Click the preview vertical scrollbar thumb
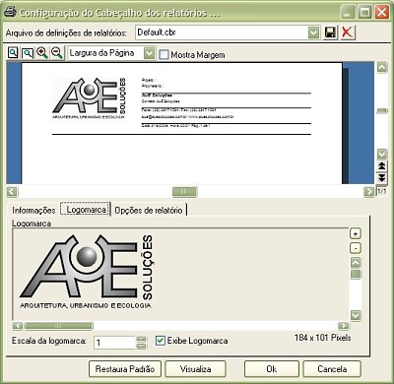This screenshot has height=384, width=394. click(x=382, y=111)
